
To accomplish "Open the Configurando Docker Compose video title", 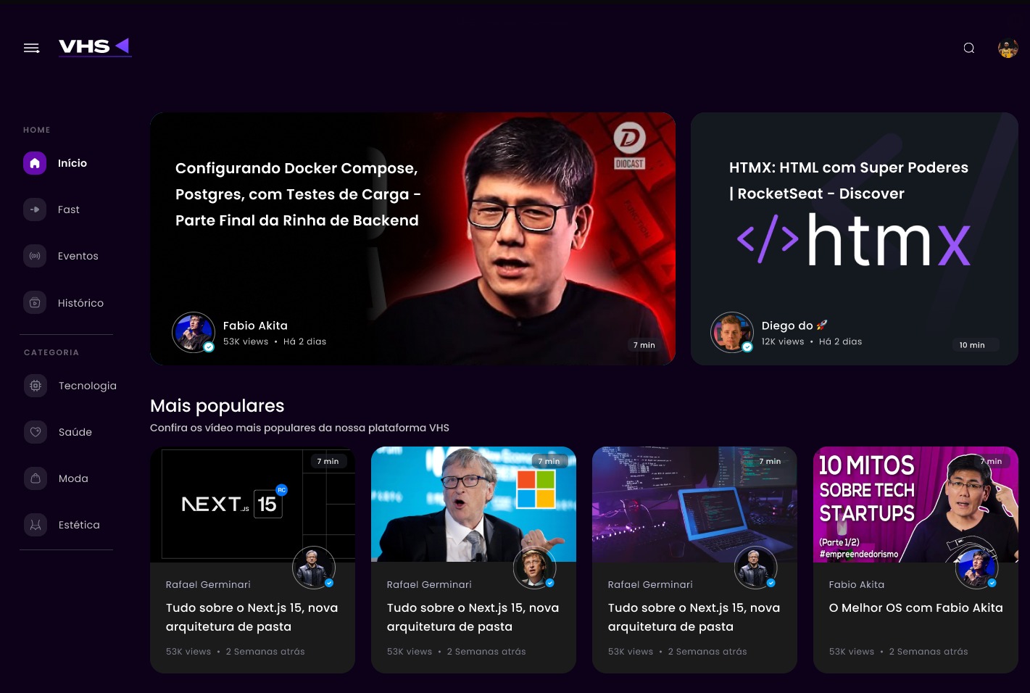I will (298, 194).
